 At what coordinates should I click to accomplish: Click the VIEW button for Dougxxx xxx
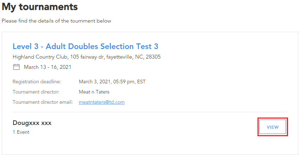[x=273, y=127]
